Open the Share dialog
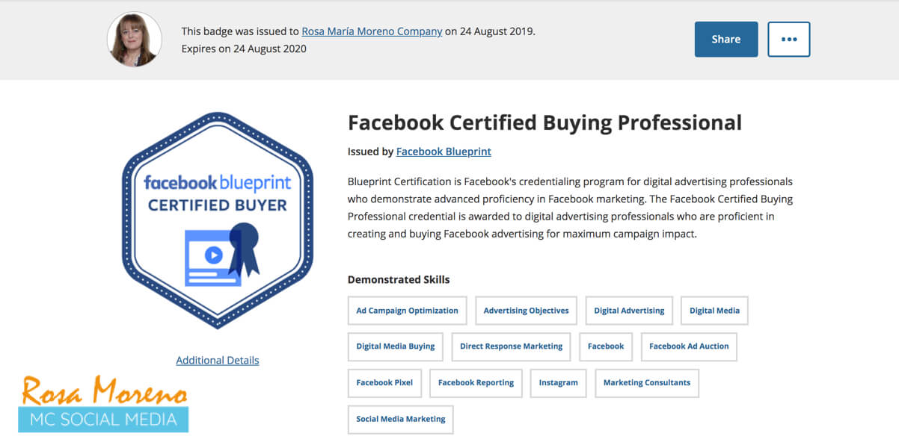 click(725, 39)
